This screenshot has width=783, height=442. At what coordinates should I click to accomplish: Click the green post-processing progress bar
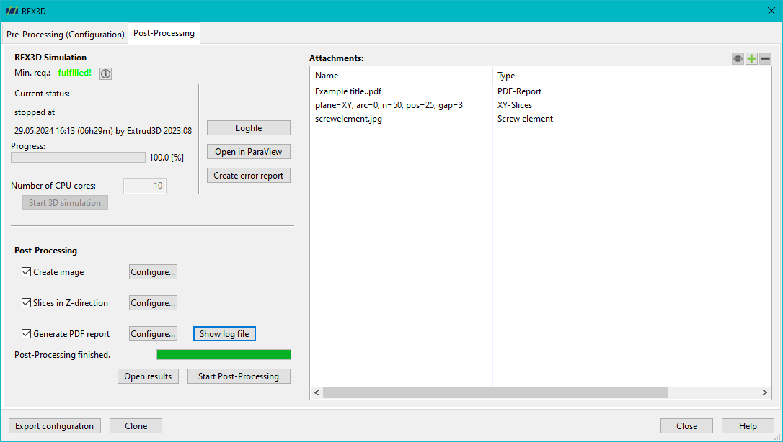coord(224,354)
